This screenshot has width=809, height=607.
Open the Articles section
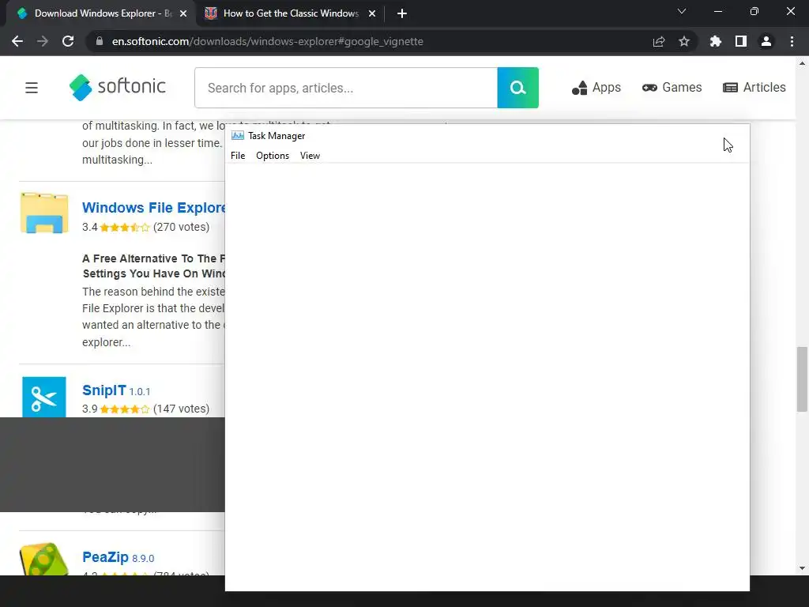[754, 88]
